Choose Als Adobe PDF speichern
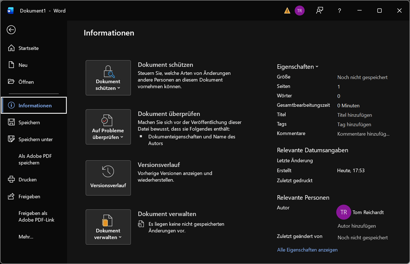This screenshot has height=264, width=410. click(34, 159)
